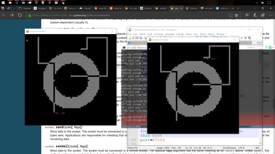Open Edge browser icon in taskbar
This screenshot has width=275, height=154.
(16, 3)
